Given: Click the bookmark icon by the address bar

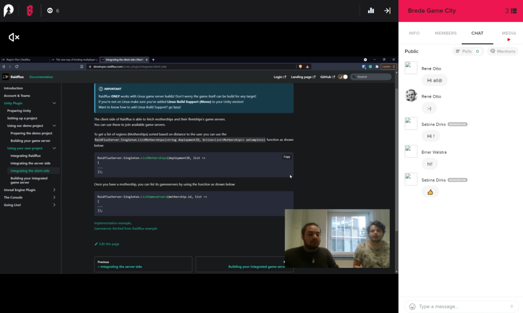Looking at the screenshot, I should click(82, 66).
